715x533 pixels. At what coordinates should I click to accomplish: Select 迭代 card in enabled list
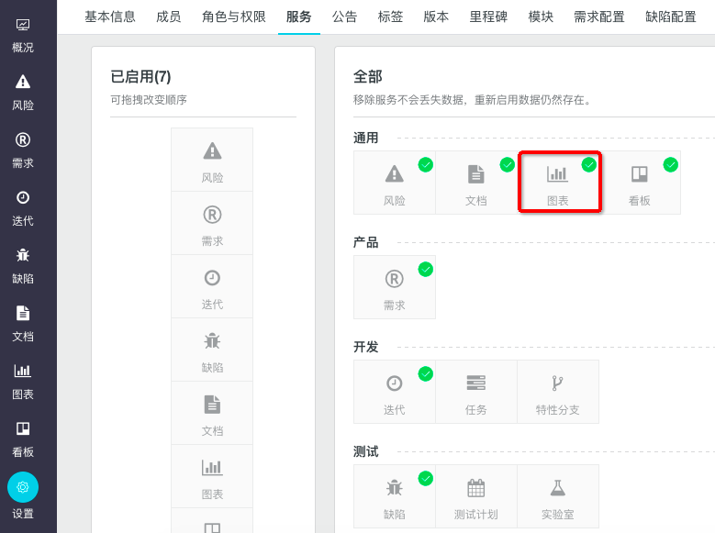pyautogui.click(x=212, y=286)
